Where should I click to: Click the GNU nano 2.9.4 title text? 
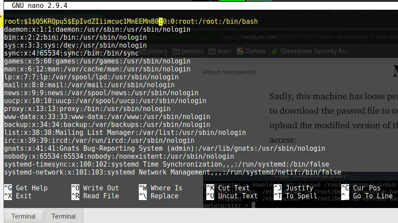pos(40,6)
